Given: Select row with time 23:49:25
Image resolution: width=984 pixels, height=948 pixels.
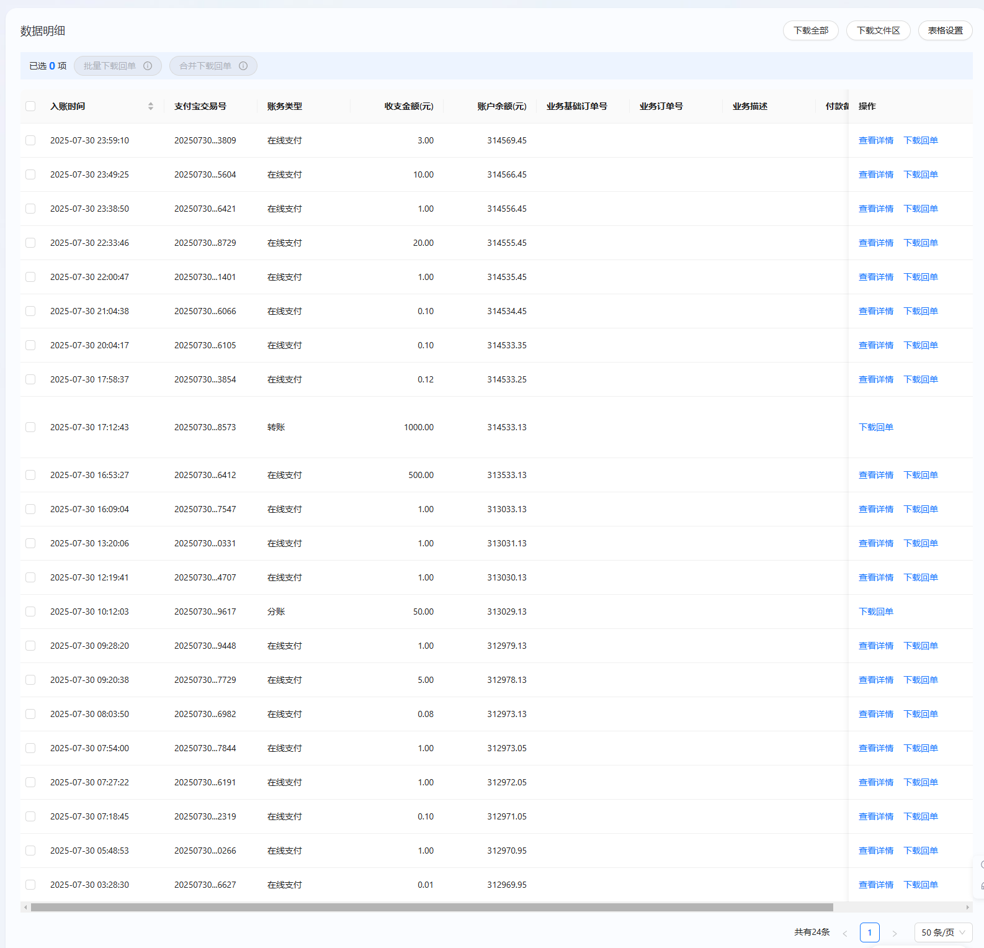Looking at the screenshot, I should click(30, 174).
